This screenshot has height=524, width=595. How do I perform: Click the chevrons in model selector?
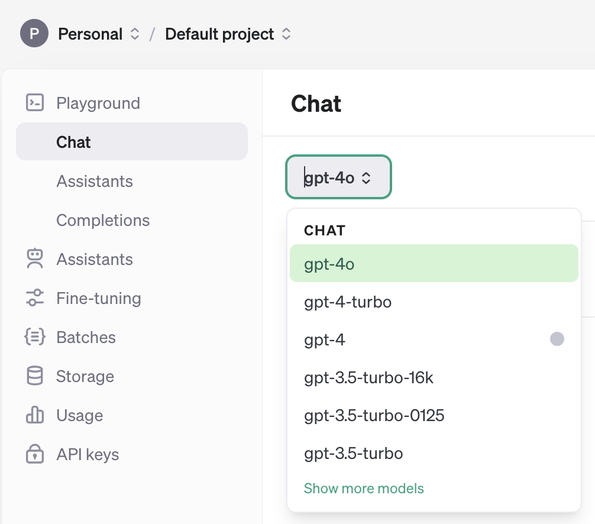[x=366, y=177]
